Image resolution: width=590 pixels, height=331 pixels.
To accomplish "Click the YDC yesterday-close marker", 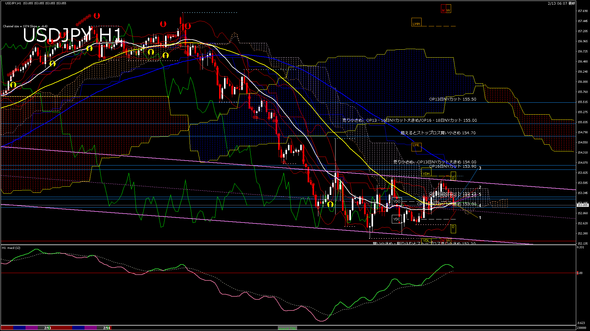I will pyautogui.click(x=397, y=219).
